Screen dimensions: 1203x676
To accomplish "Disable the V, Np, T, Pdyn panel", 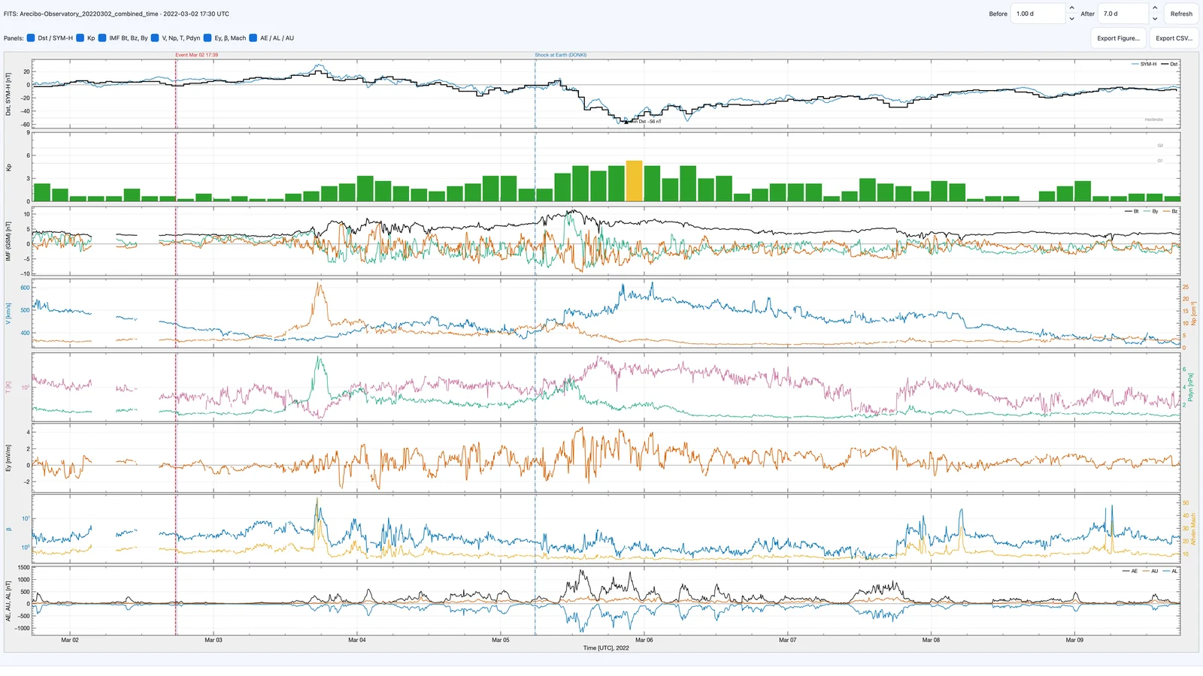I will 155,38.
